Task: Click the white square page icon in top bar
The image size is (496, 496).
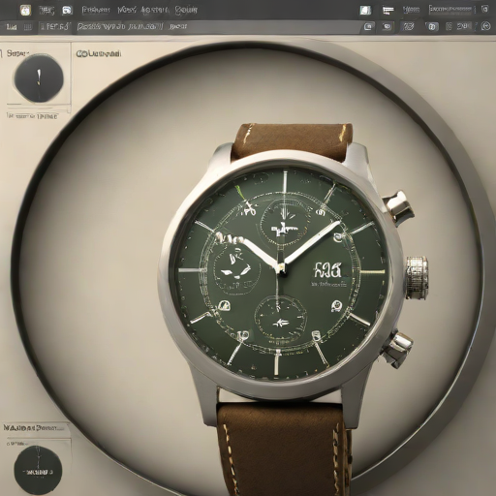Action: click(x=365, y=11)
